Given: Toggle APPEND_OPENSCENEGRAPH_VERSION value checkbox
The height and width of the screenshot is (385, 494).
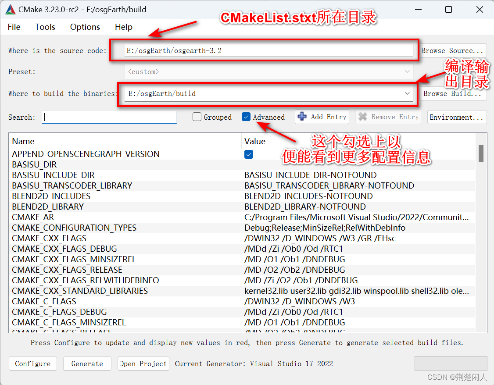Looking at the screenshot, I should (249, 154).
